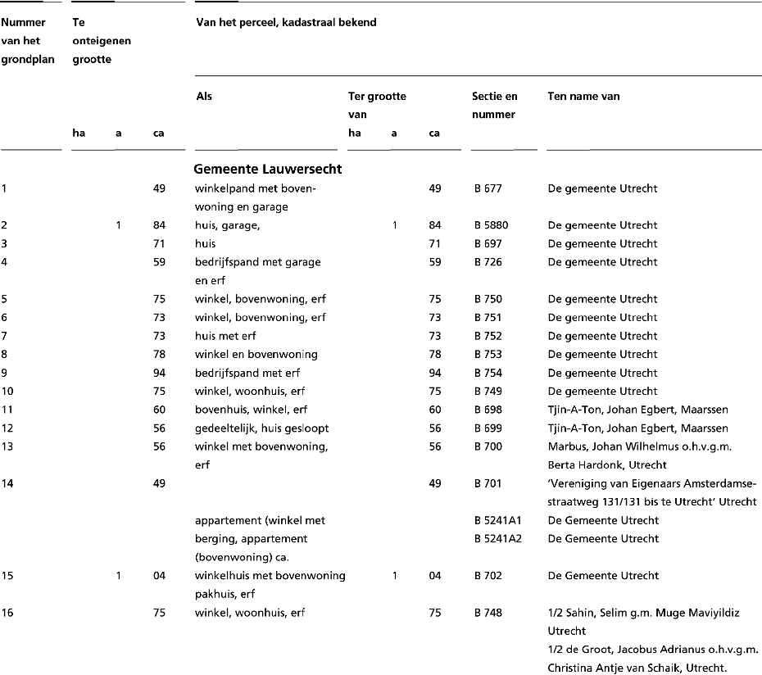Select cell 'B 700'

click(488, 447)
